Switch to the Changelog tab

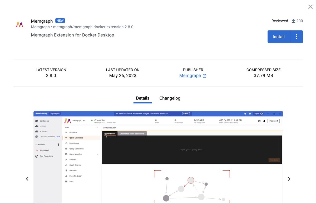(x=170, y=98)
